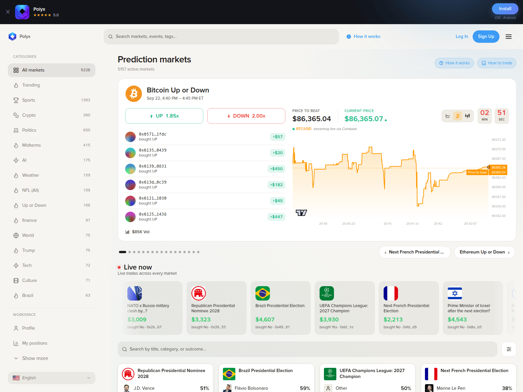Open the market filters icon

click(509, 349)
